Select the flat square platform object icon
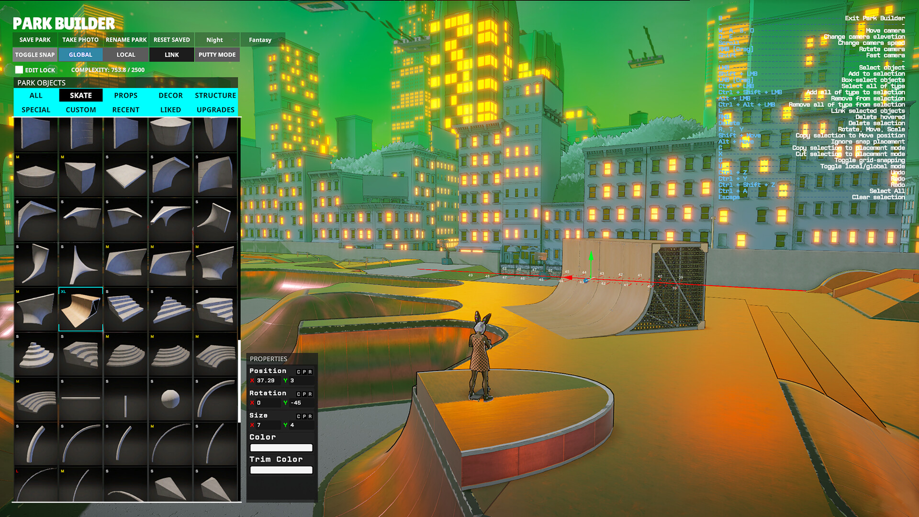The image size is (919, 517). click(126, 174)
